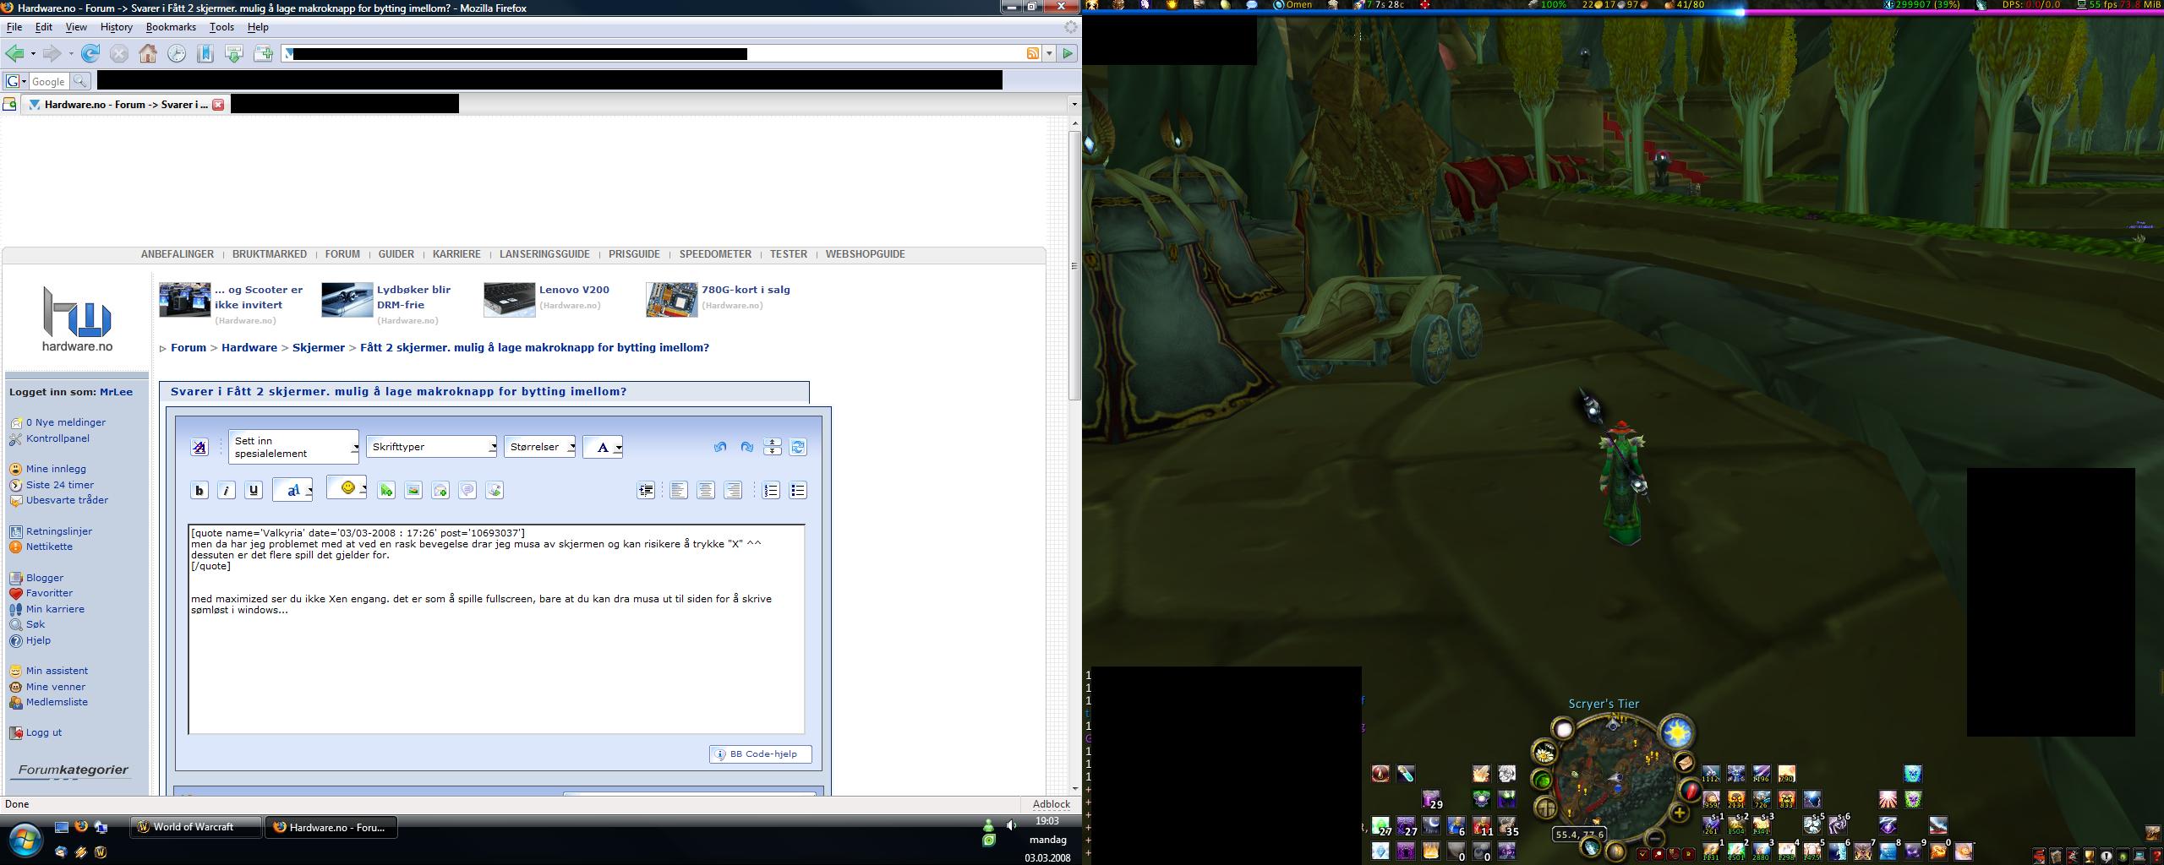Click the 'Mine innlegg' sidebar link

pos(56,469)
